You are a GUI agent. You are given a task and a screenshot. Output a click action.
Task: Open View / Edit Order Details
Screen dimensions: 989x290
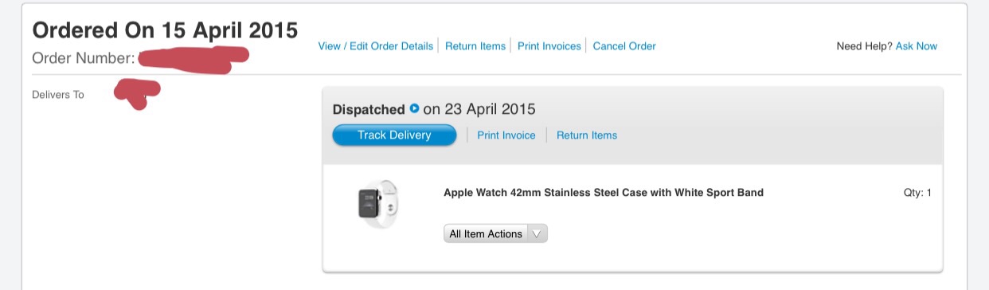[376, 46]
